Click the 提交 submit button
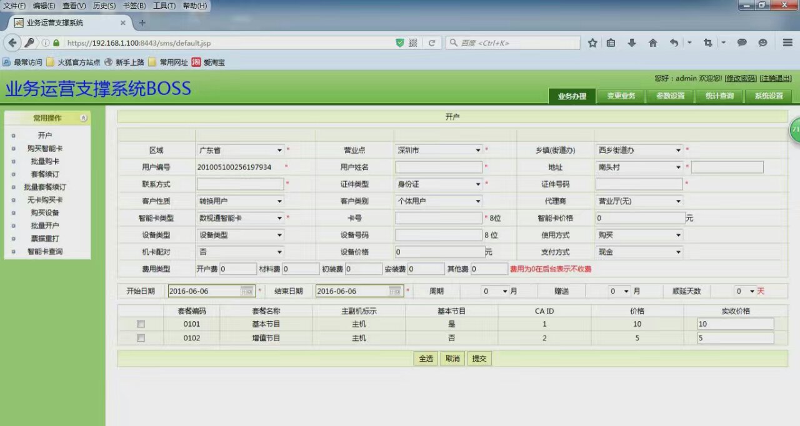Viewport: 800px width, 426px height. coord(479,359)
